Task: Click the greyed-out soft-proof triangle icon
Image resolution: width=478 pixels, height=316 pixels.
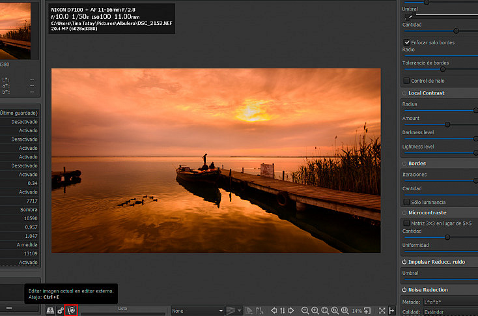Action: 249,311
